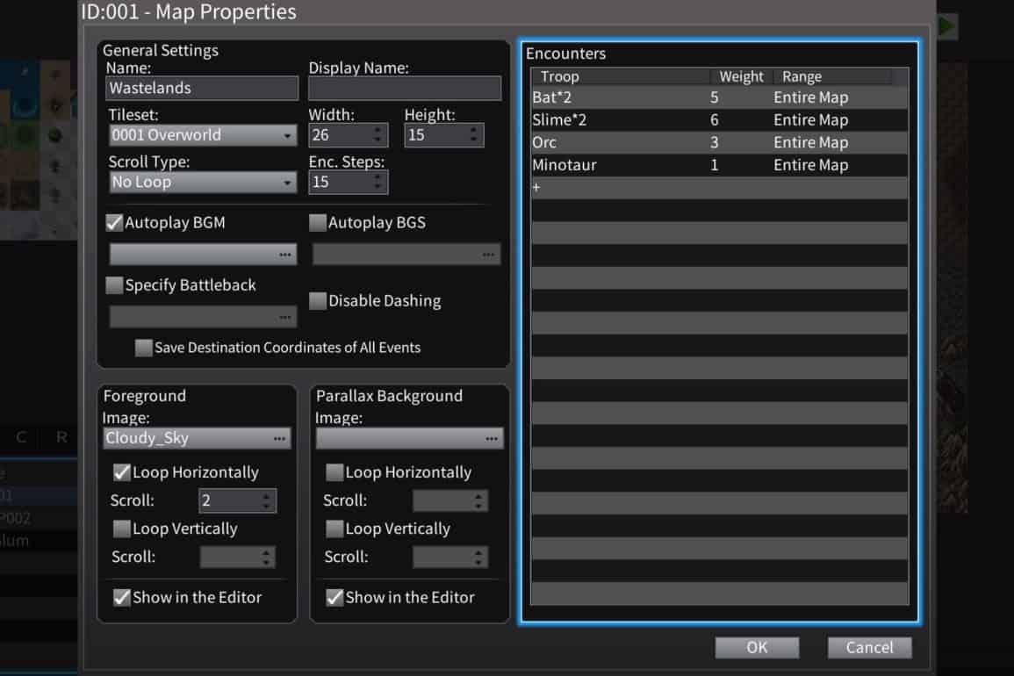Click the BGM file browse ellipsis
The image size is (1014, 676).
[284, 255]
